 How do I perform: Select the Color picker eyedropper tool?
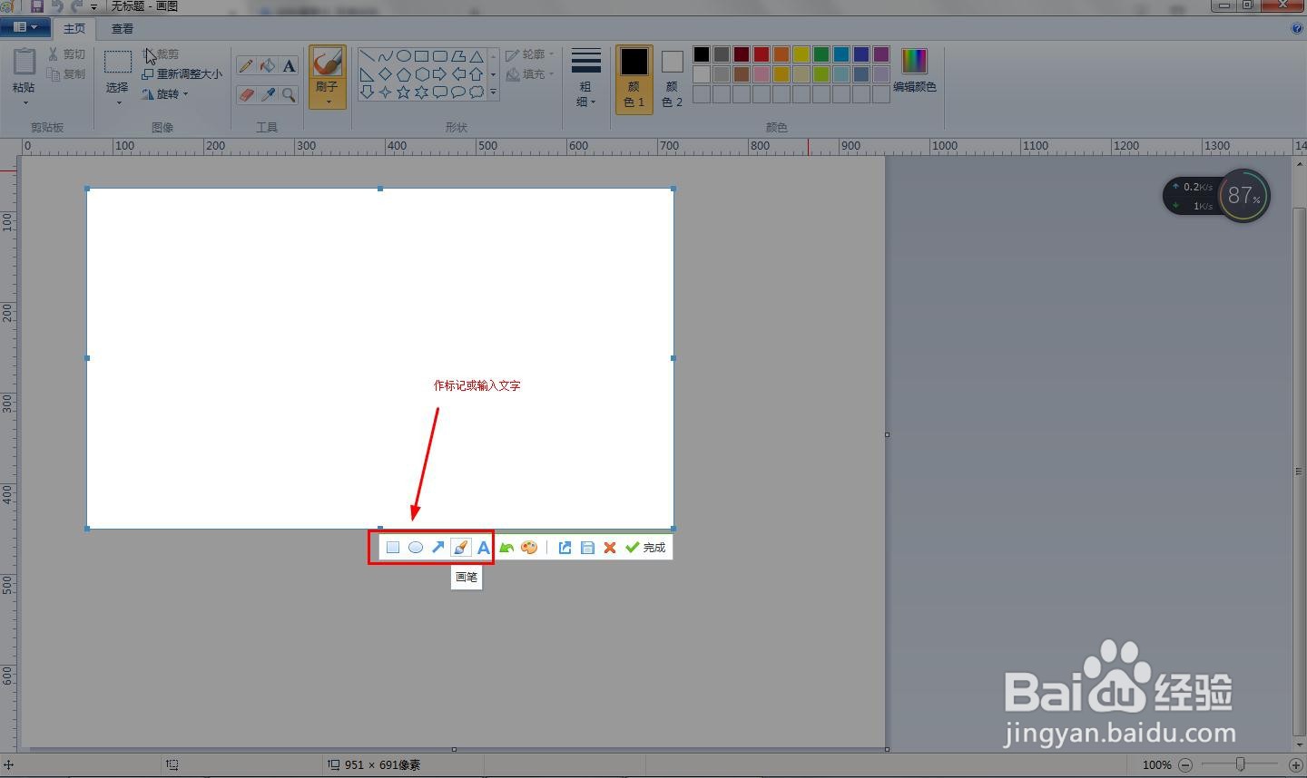[x=267, y=94]
